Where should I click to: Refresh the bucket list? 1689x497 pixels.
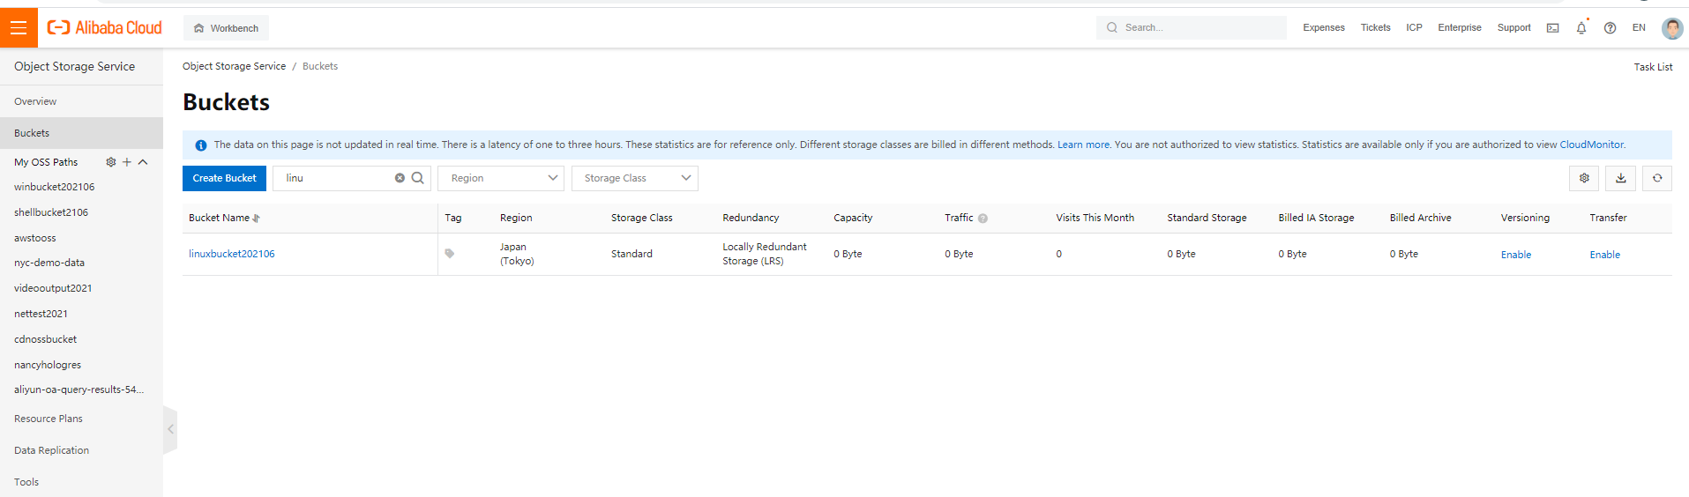tap(1657, 178)
